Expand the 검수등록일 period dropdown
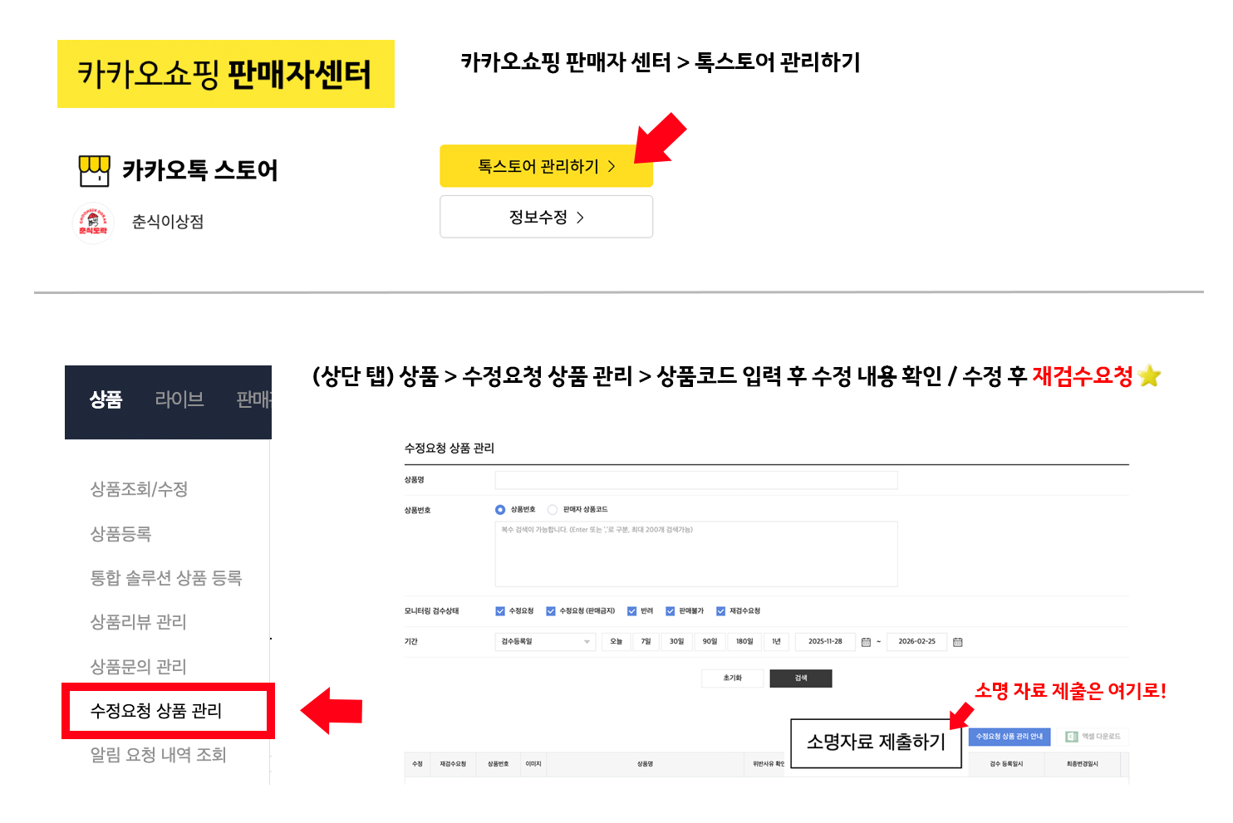 [545, 642]
